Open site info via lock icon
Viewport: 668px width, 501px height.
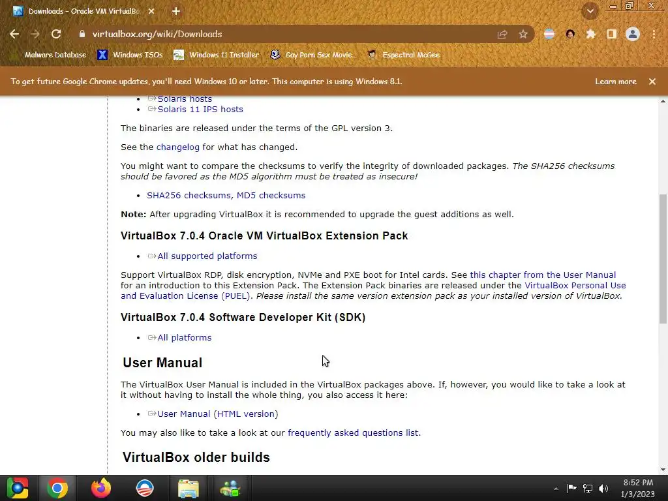tap(82, 34)
